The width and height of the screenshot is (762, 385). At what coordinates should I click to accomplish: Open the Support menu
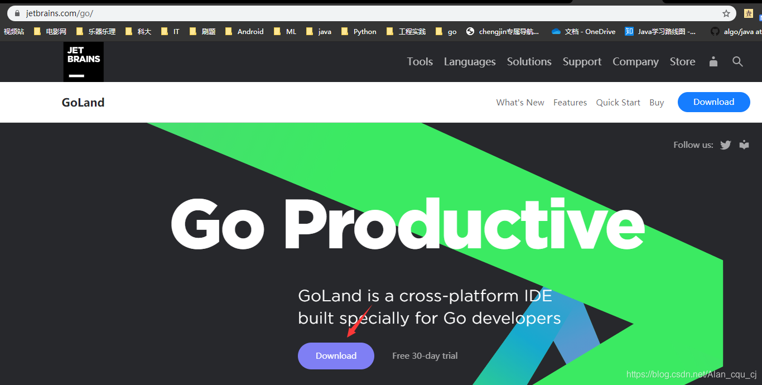582,62
